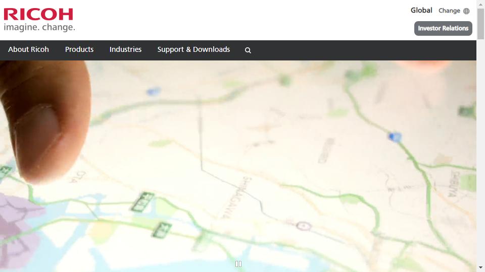
Task: Go to Investor Relations
Action: (443, 28)
